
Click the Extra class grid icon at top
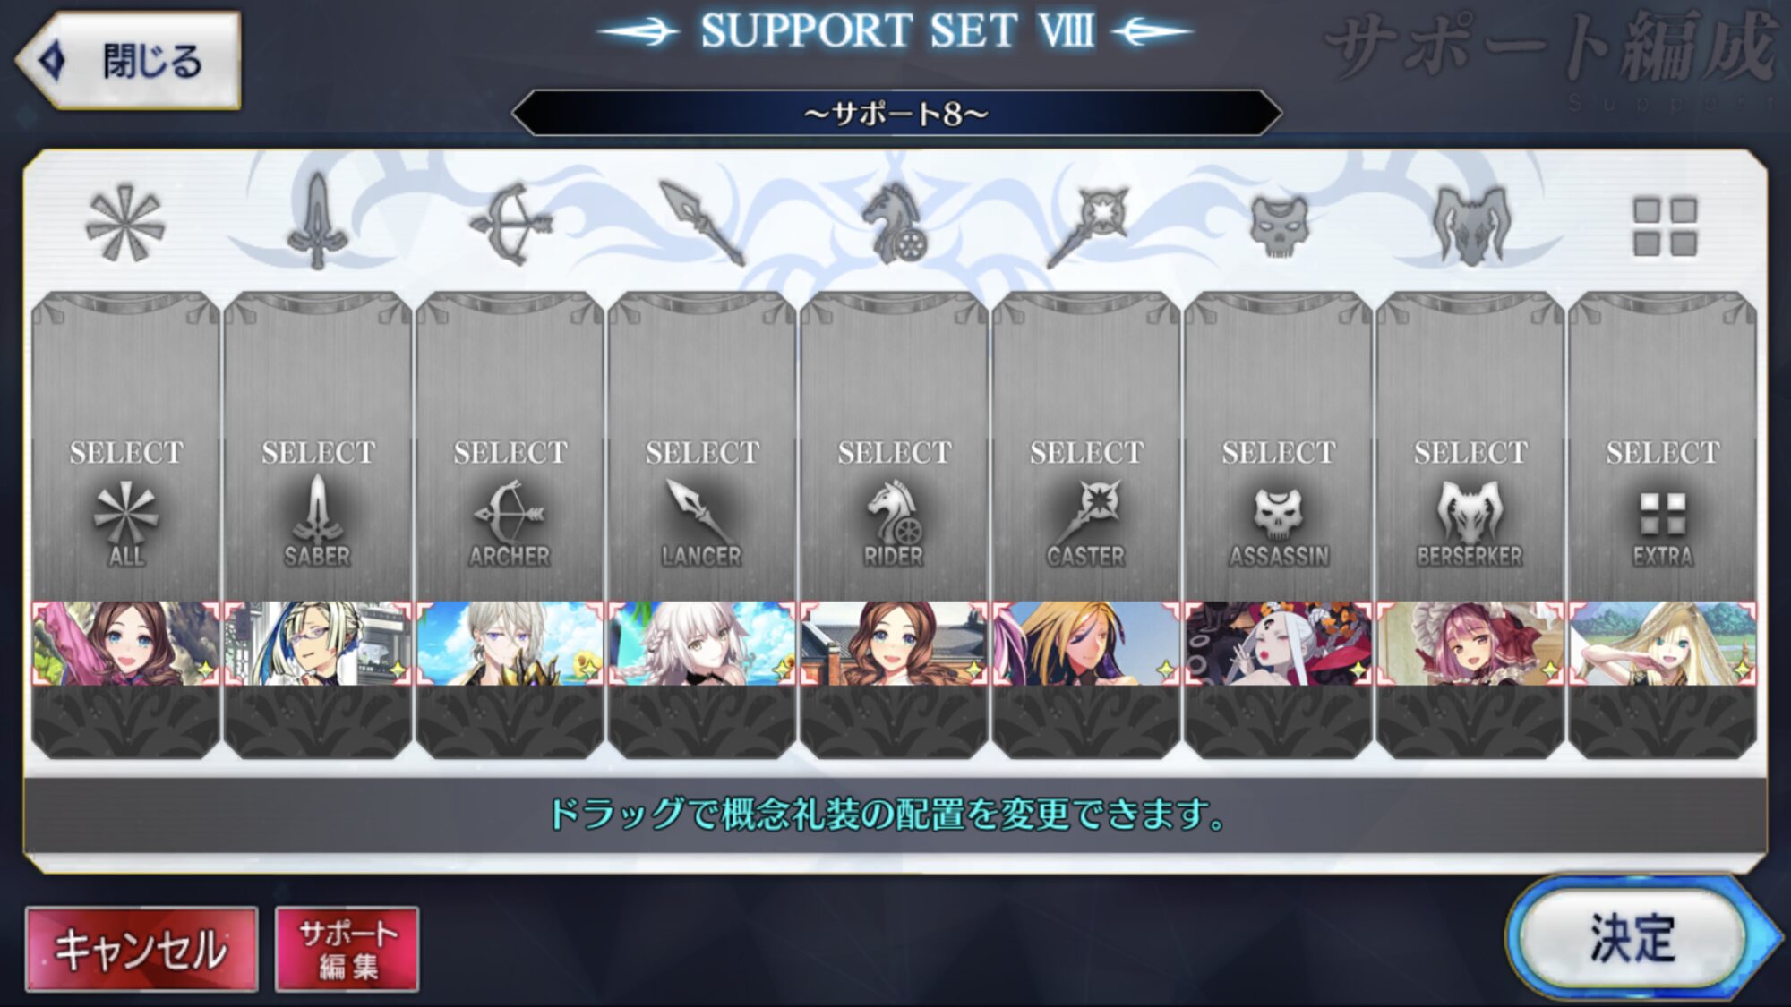point(1664,226)
